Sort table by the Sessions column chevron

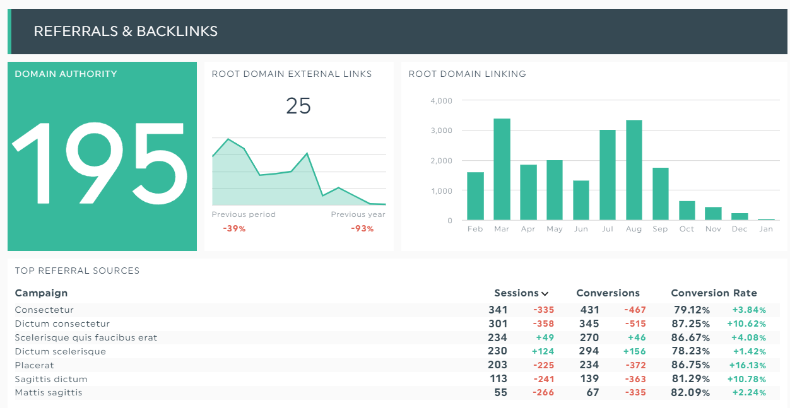point(546,293)
